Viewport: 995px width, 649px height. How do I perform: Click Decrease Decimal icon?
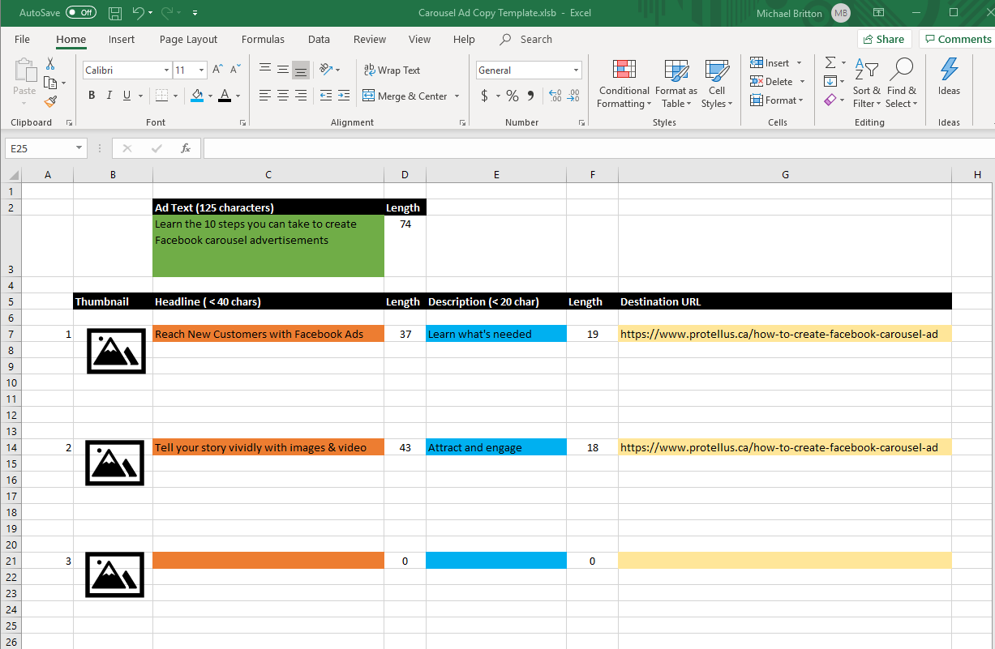point(573,96)
